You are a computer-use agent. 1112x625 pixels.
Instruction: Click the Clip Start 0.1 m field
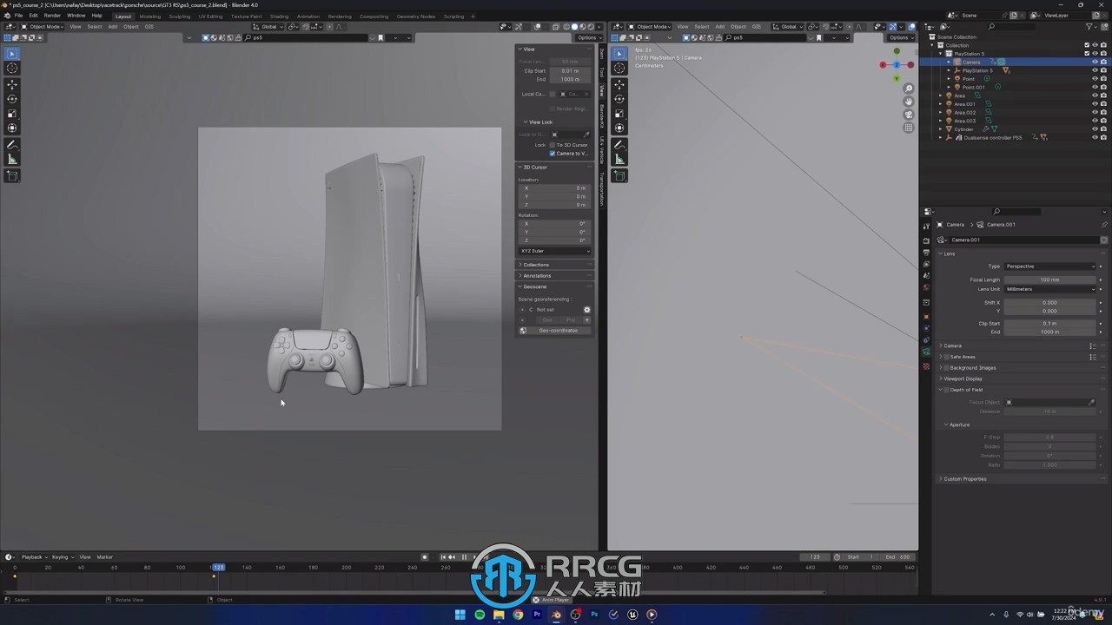point(1050,324)
